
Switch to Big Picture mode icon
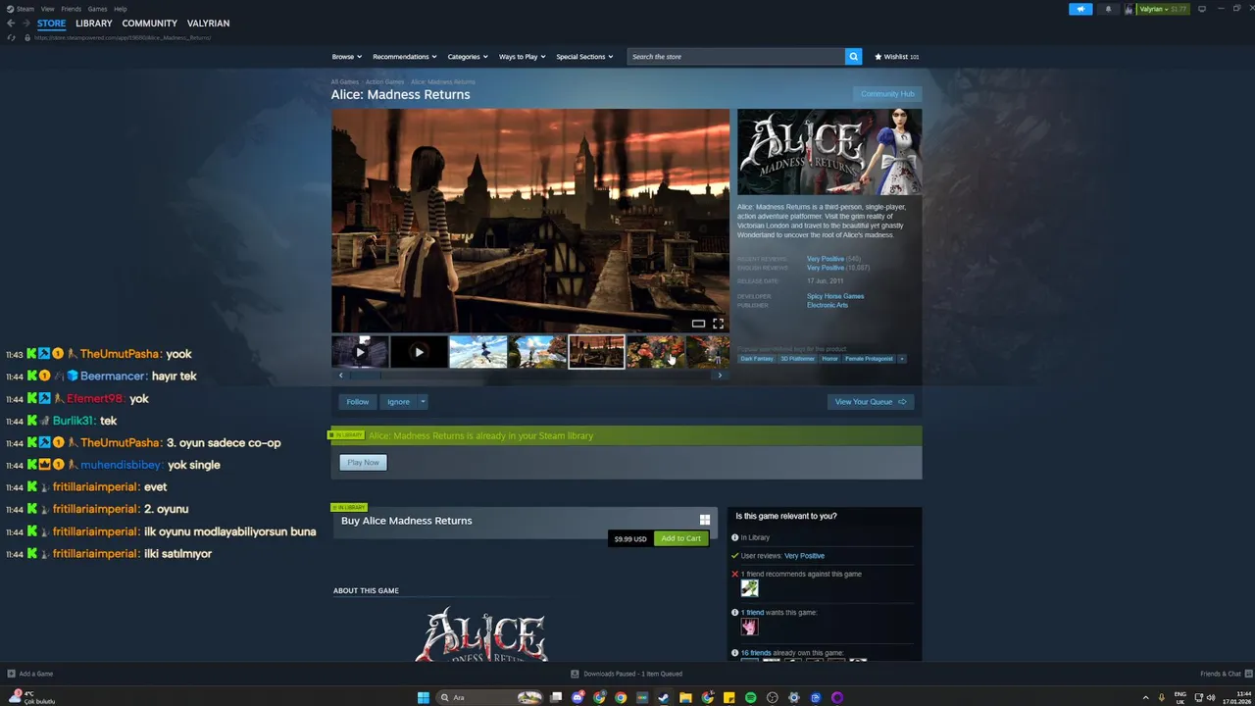tap(1201, 9)
